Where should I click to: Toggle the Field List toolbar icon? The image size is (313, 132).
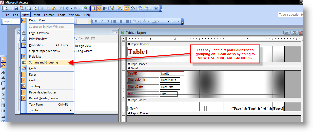point(93,8)
